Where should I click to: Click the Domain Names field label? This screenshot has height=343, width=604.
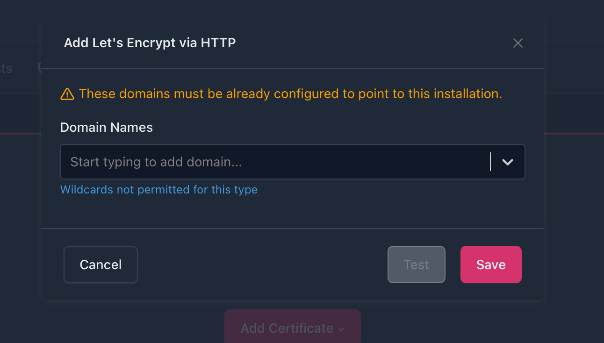(107, 127)
